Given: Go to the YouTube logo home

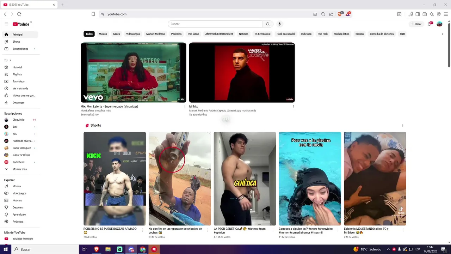Looking at the screenshot, I should tap(21, 24).
